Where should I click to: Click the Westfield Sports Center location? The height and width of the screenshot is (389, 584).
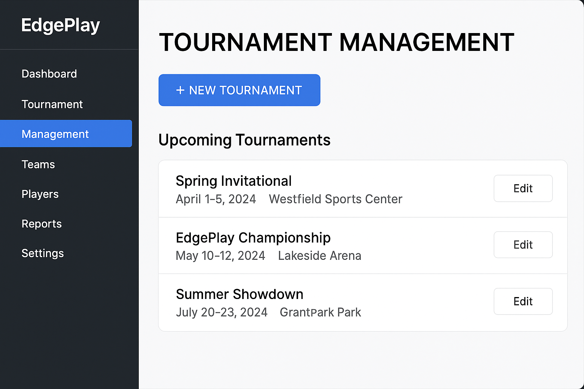pos(335,199)
